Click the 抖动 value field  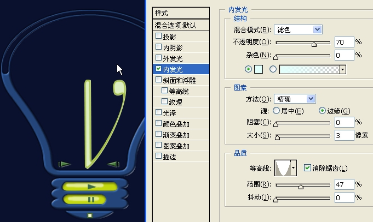pyautogui.click(x=344, y=197)
